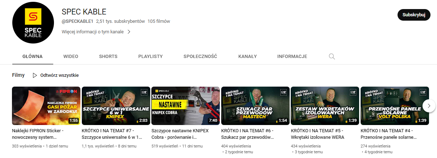Open the SPOŁECZNOŚĆ tab
The width and height of the screenshot is (437, 158).
click(x=200, y=57)
